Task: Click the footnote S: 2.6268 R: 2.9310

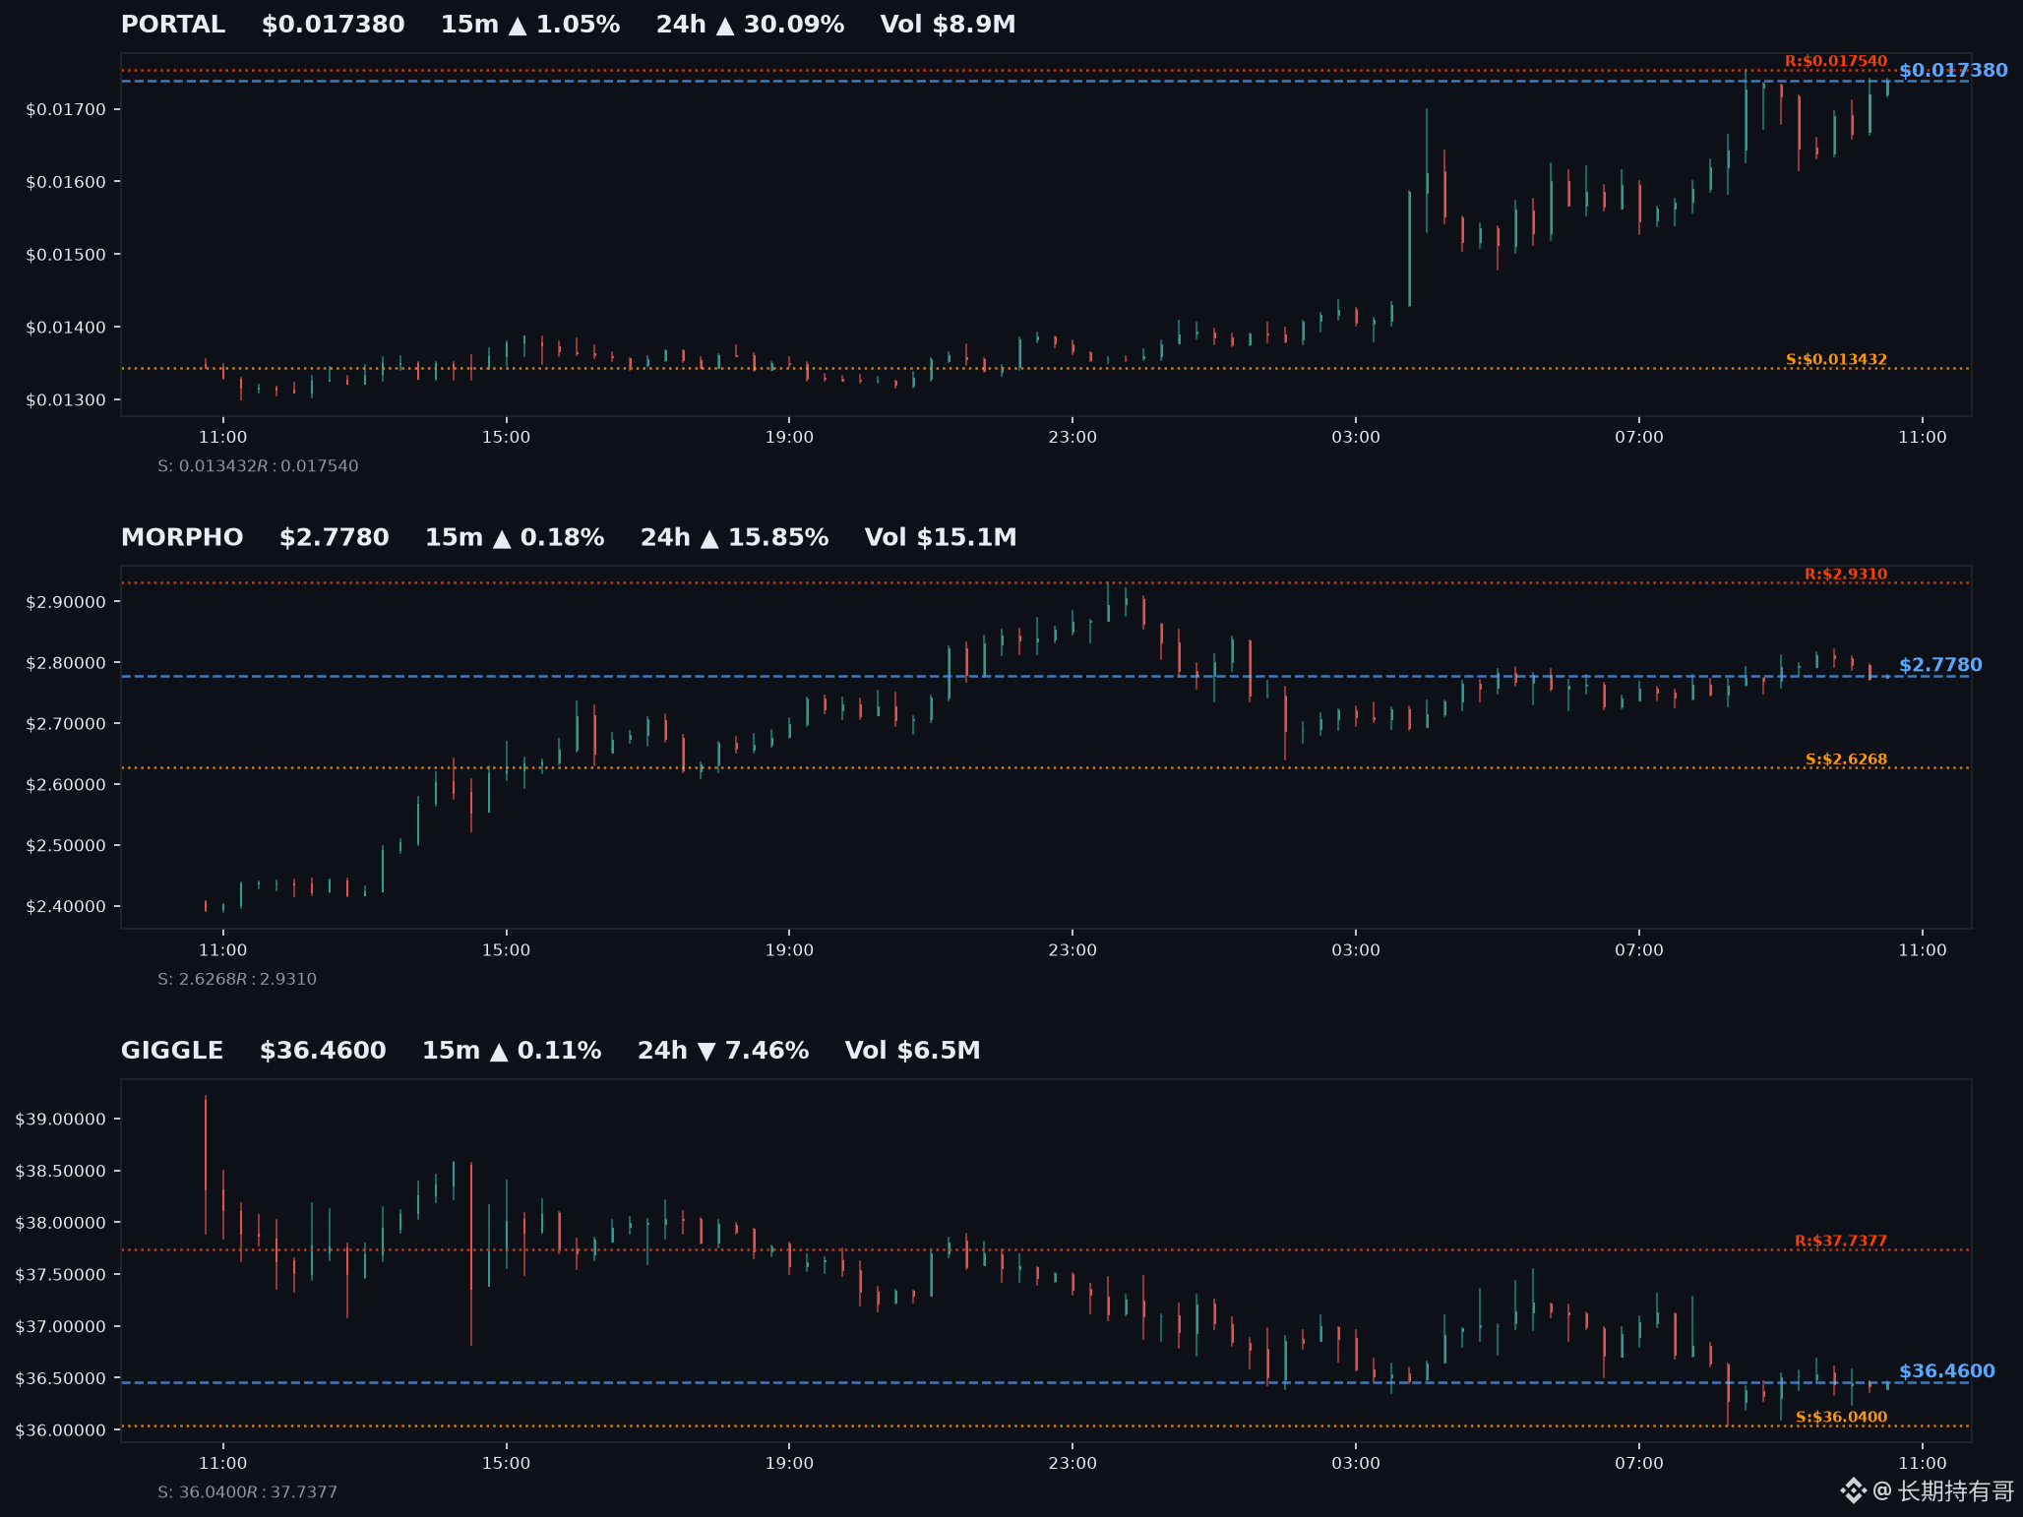Action: [237, 980]
